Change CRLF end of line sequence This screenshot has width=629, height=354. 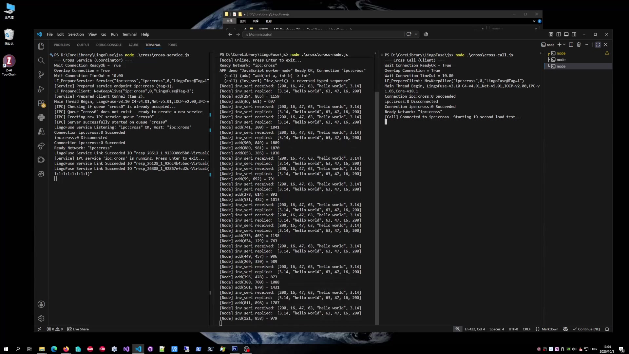pos(526,329)
